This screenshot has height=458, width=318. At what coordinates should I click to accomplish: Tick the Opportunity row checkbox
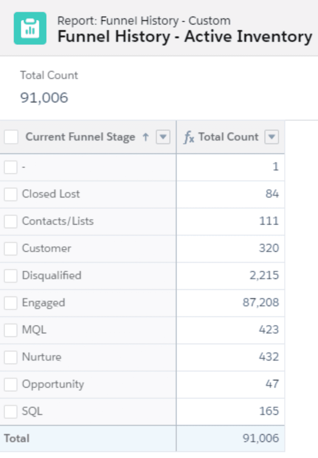(11, 384)
